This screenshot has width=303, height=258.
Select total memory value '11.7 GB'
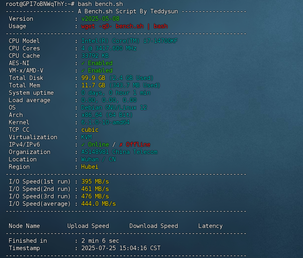93,85
